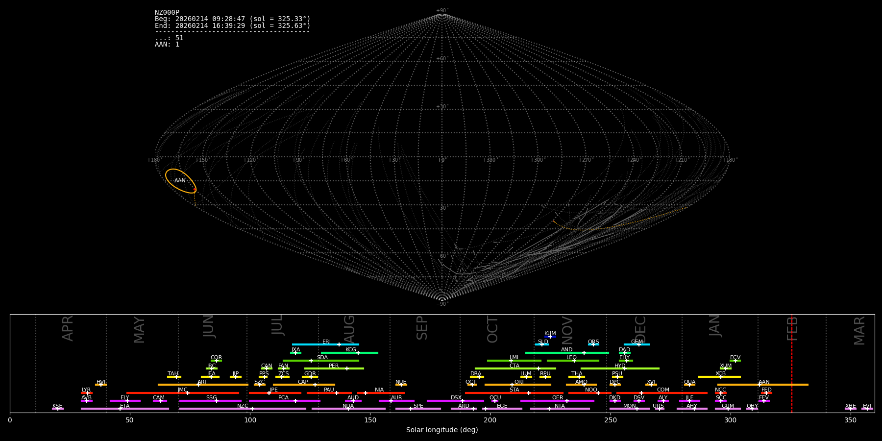Click the FEB month label
882x441 pixels.
pyautogui.click(x=793, y=328)
